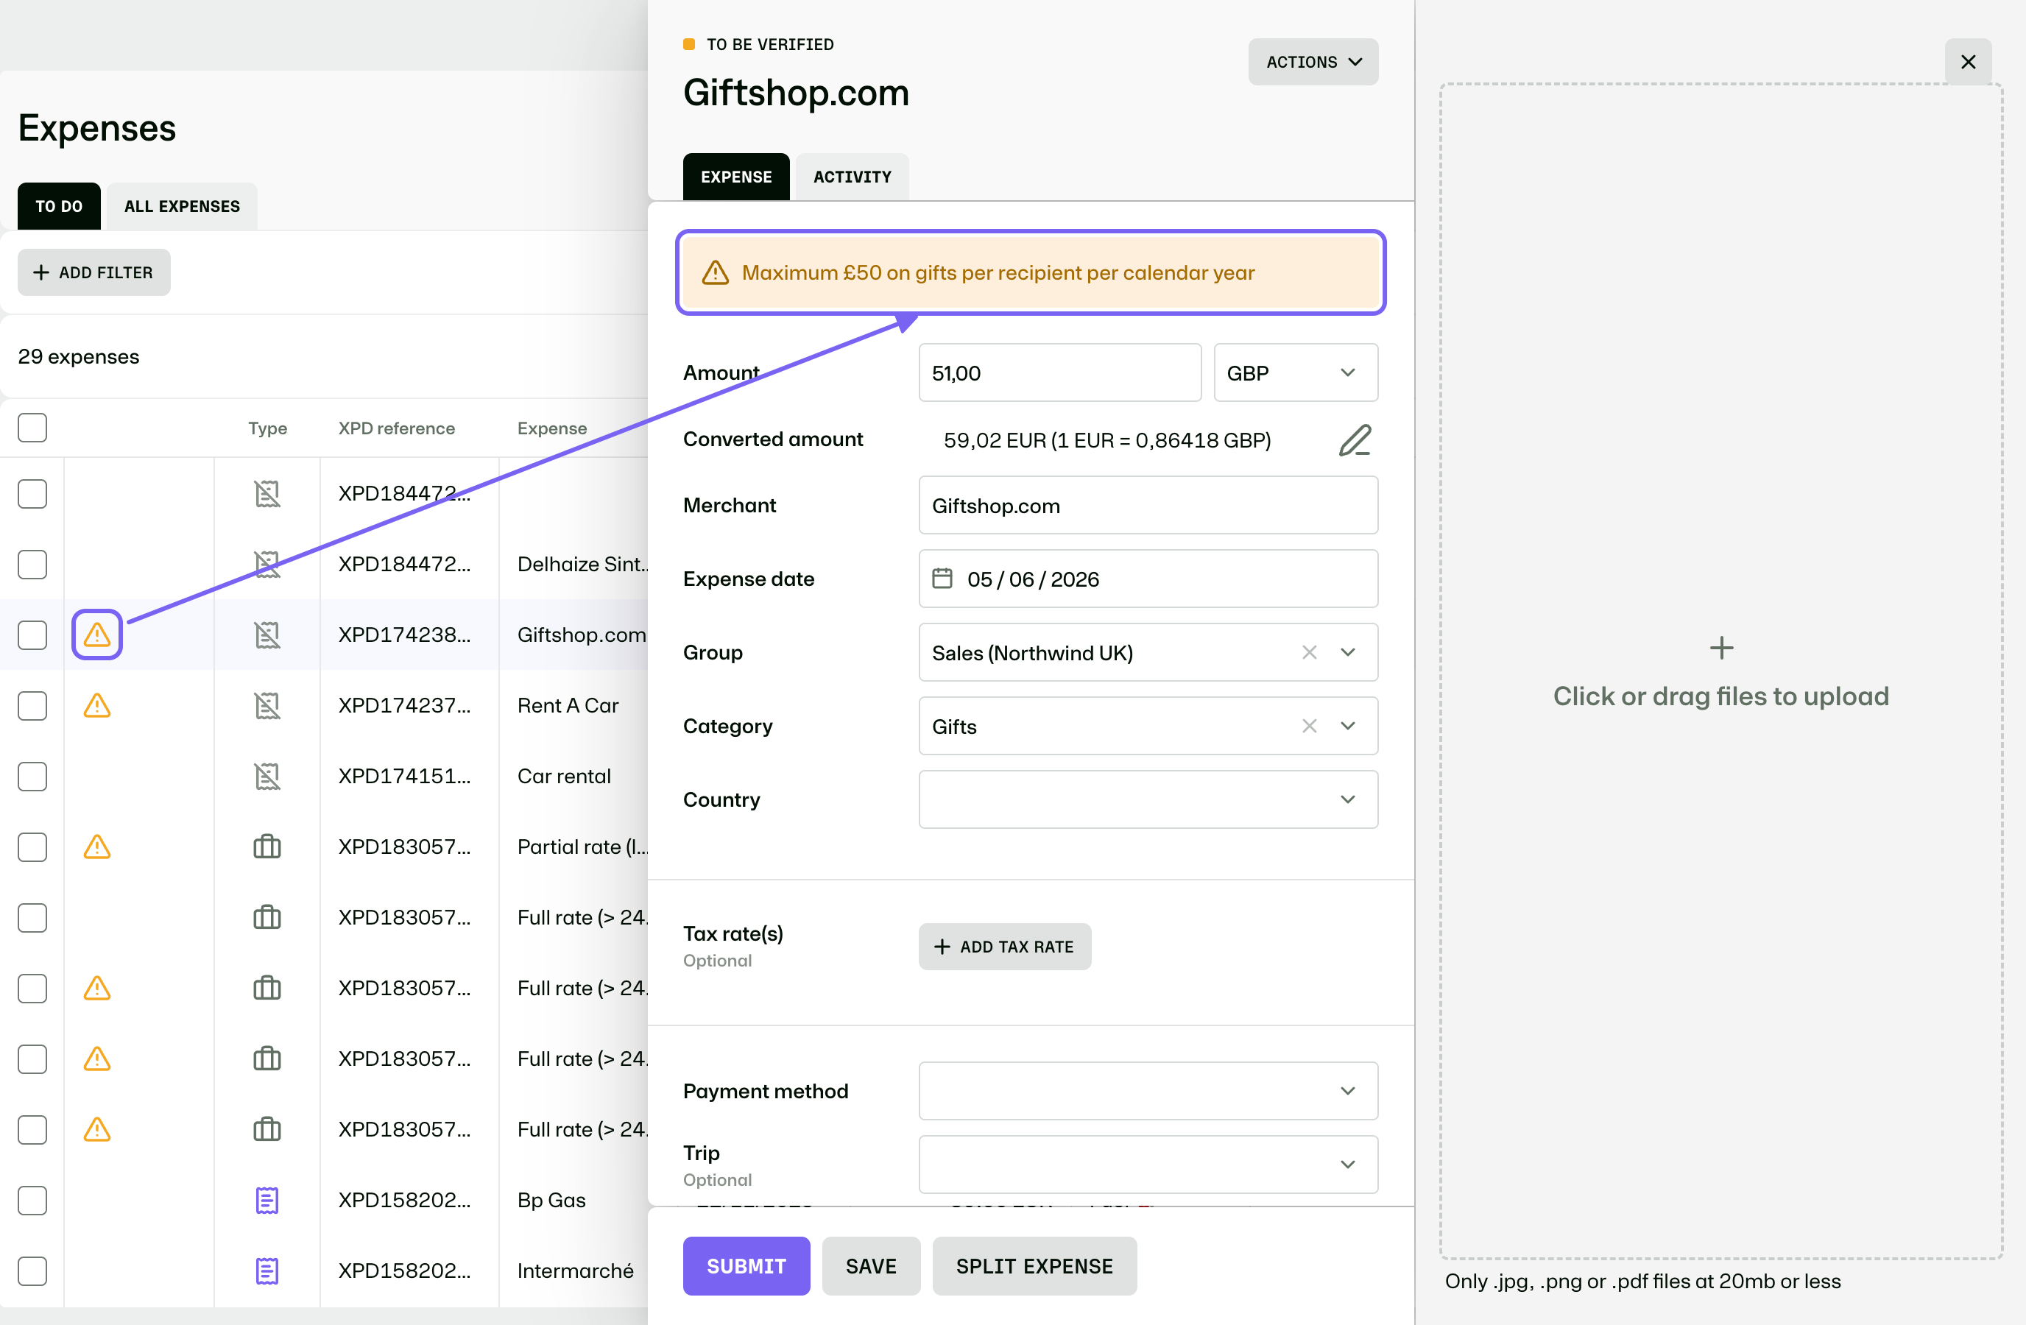Switch to the All Expenses tab

point(182,206)
